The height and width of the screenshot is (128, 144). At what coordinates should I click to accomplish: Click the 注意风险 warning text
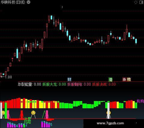(x=27, y=120)
